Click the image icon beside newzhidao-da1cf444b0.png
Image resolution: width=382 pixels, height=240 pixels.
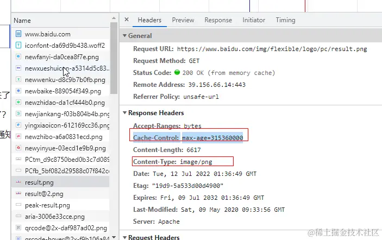(x=18, y=102)
